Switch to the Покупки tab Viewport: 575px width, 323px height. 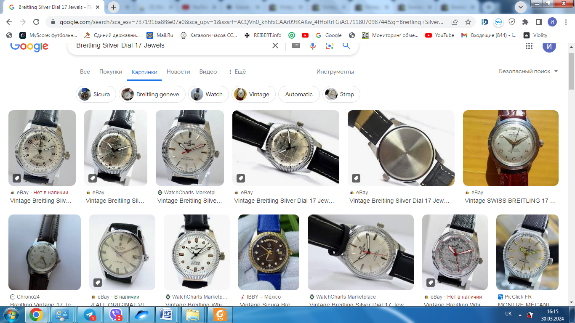coord(111,72)
